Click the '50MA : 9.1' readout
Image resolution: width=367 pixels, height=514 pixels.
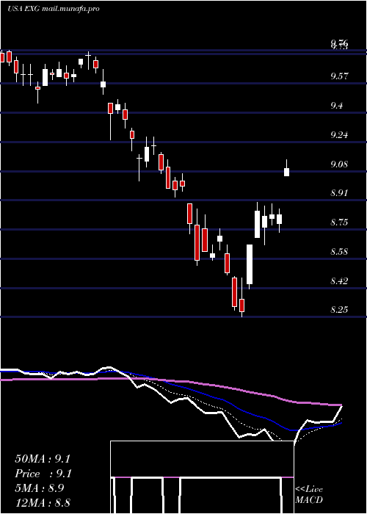(43, 459)
